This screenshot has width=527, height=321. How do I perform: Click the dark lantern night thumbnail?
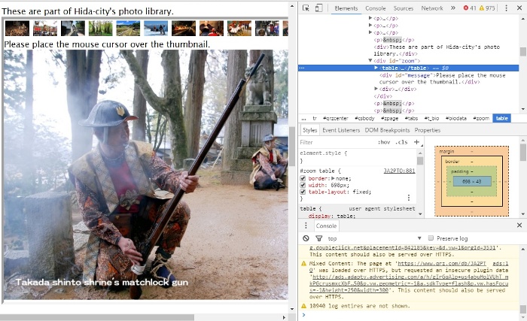[x=184, y=29]
